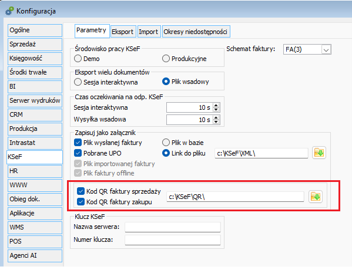This screenshot has width=352, height=267.
Task: Click the Nazwa serwera input field
Action: (x=173, y=227)
